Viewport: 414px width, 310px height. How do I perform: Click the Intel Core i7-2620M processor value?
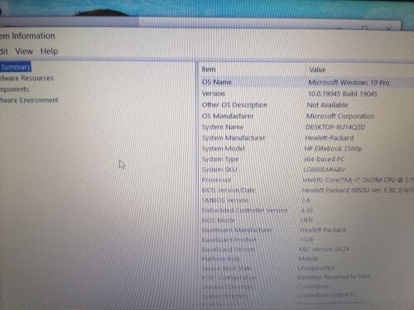pos(359,180)
